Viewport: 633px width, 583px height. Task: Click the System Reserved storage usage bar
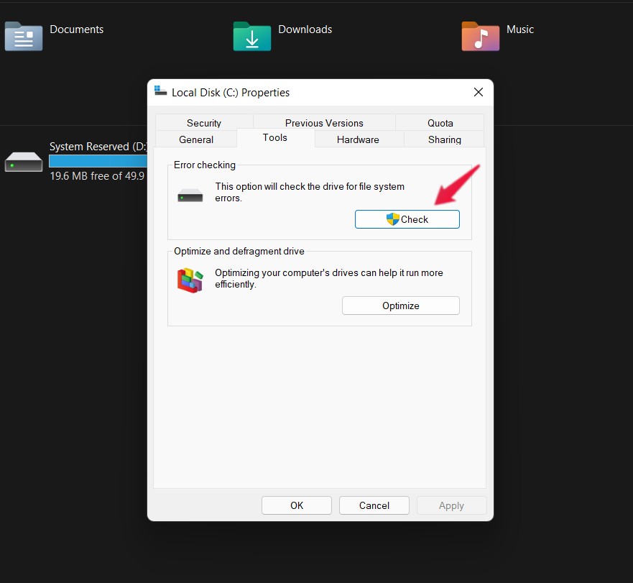point(97,161)
